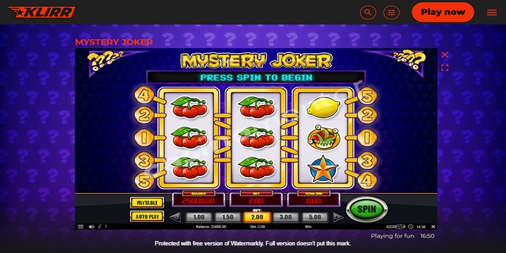
Task: Open the Paytable
Action: pyautogui.click(x=147, y=202)
